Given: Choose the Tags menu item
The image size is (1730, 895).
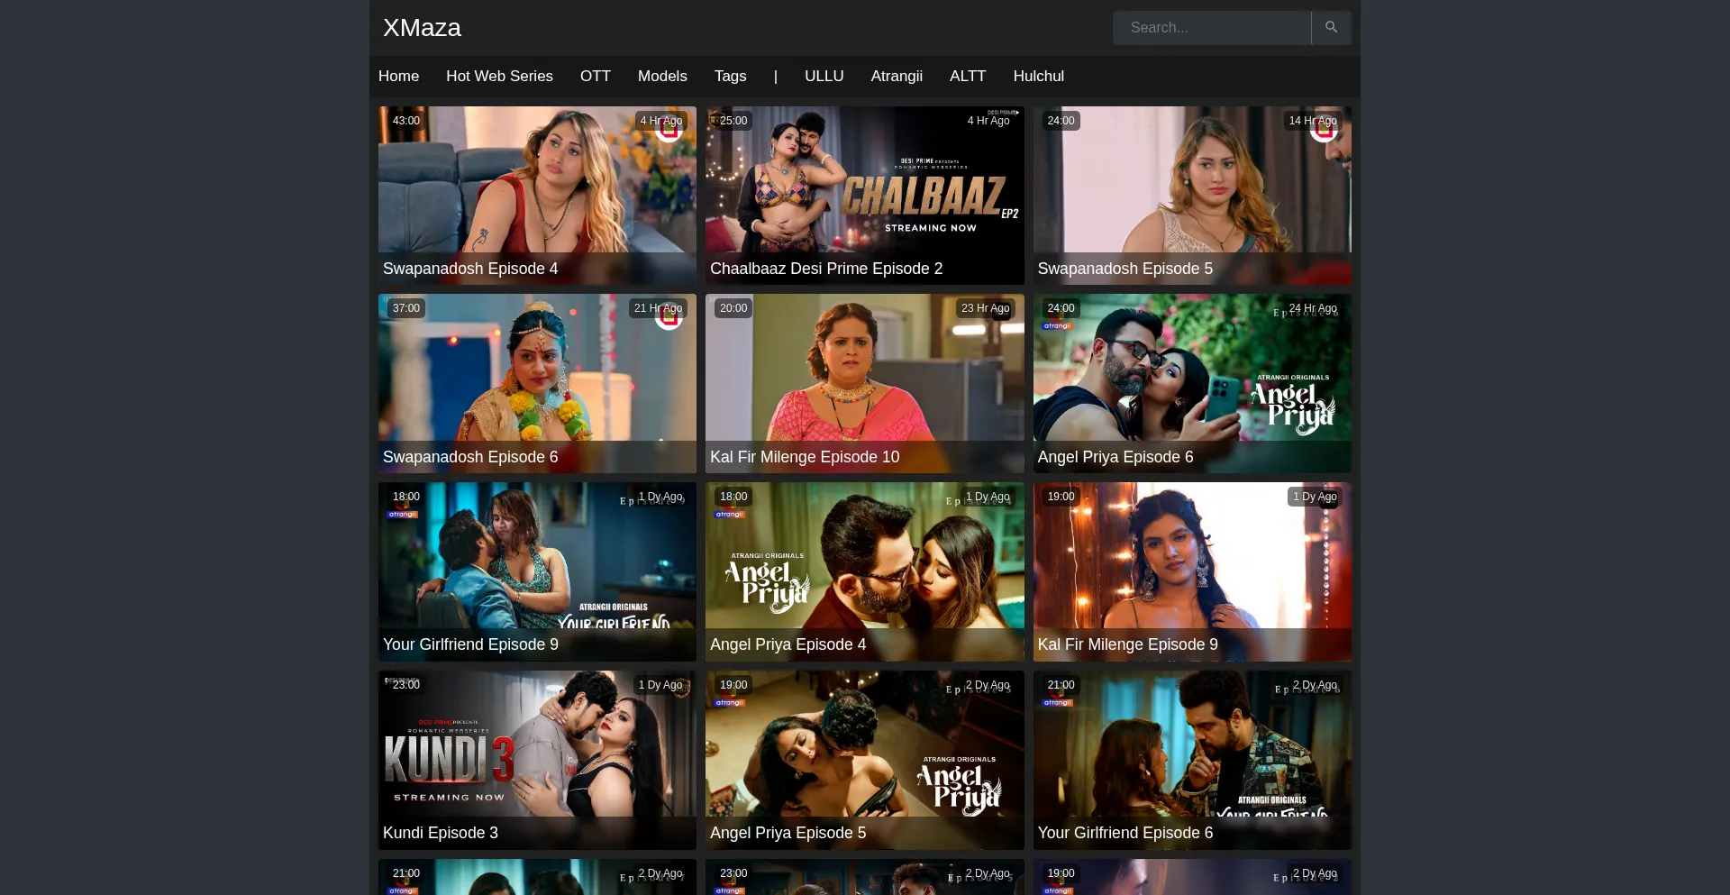Looking at the screenshot, I should coord(730,77).
